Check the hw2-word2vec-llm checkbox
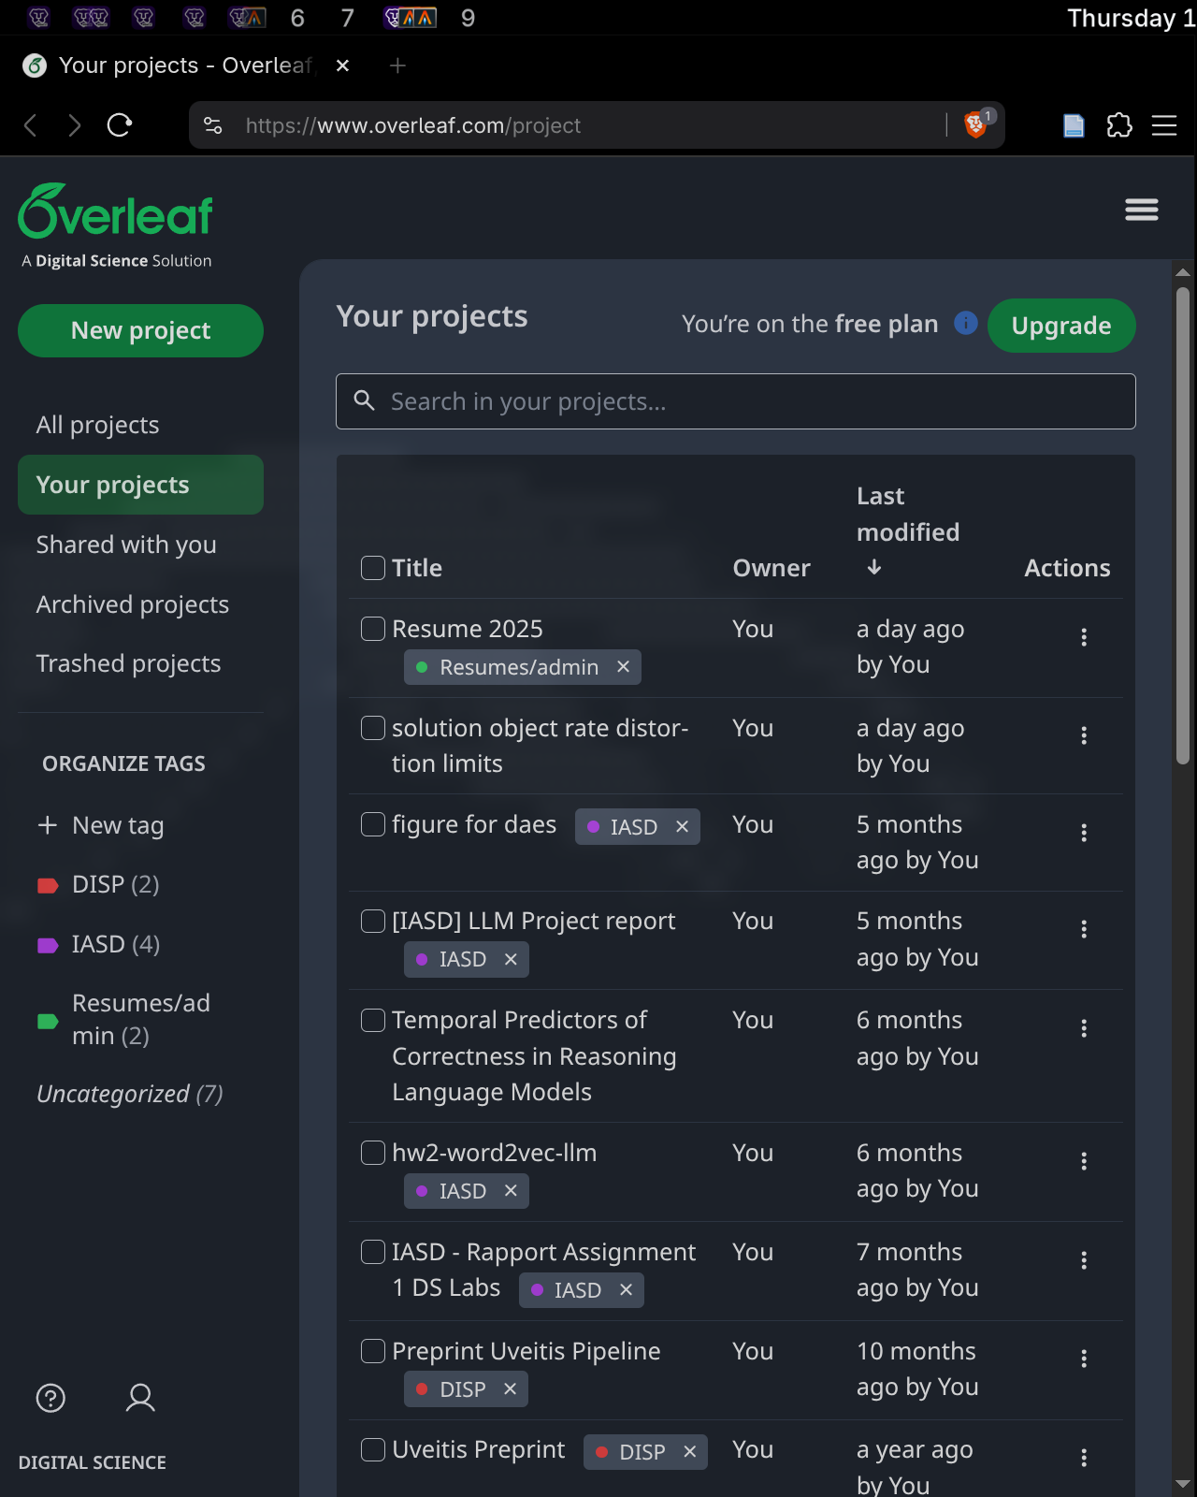 coord(373,1153)
